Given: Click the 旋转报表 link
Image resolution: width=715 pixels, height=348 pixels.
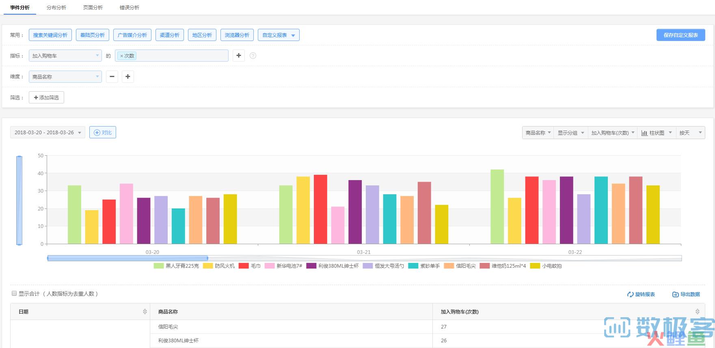Looking at the screenshot, I should tap(641, 294).
